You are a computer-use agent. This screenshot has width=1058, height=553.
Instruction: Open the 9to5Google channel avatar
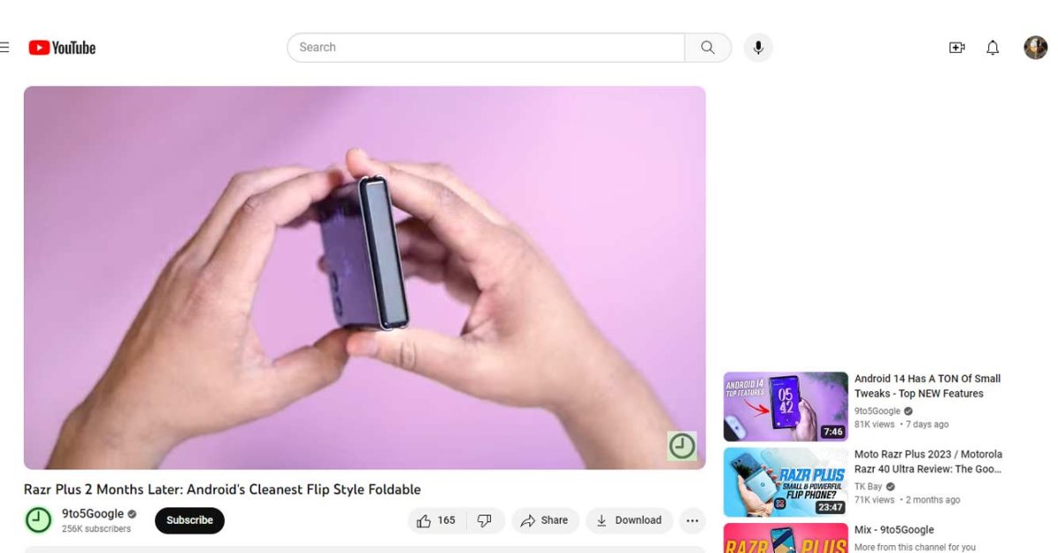click(38, 520)
